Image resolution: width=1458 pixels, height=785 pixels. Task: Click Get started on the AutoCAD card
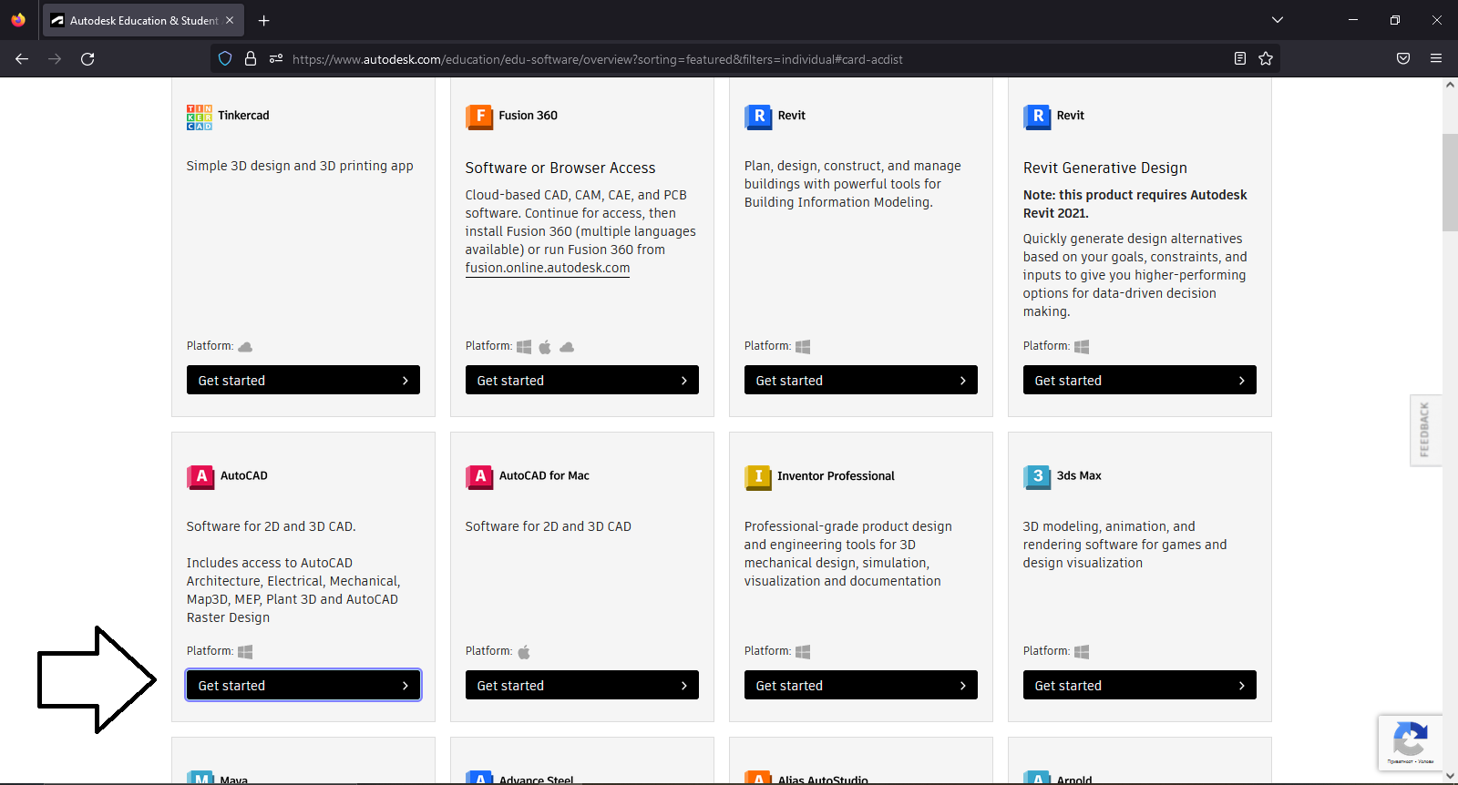303,685
